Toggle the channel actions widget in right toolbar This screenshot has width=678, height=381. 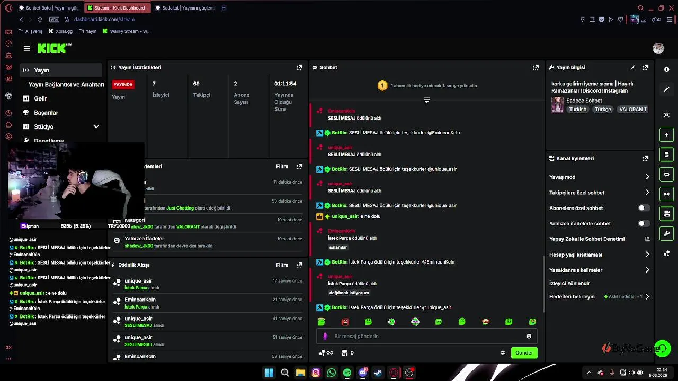(666, 214)
